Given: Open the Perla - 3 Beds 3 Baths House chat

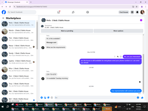Looking at the screenshot, I should [x=18, y=24].
